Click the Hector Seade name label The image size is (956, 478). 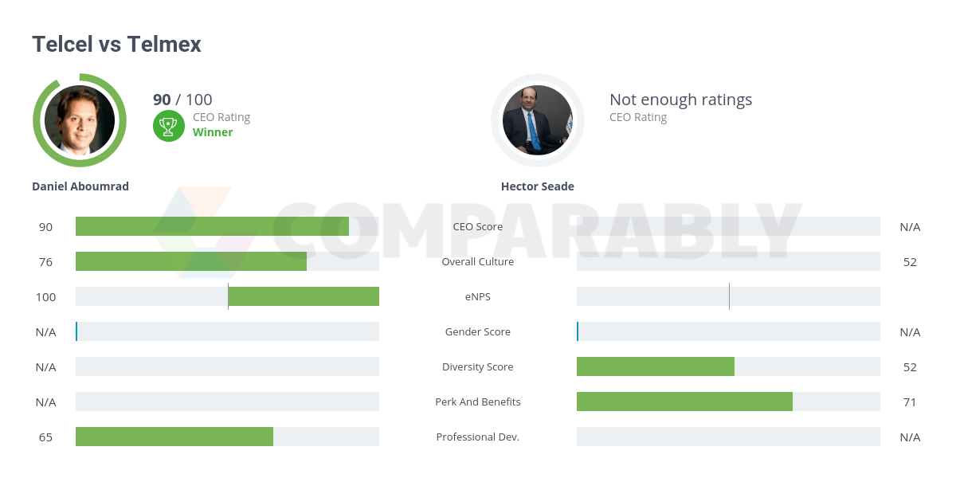537,186
